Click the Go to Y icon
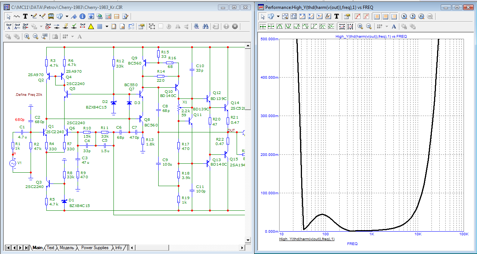The image size is (477, 254). tap(412, 16)
